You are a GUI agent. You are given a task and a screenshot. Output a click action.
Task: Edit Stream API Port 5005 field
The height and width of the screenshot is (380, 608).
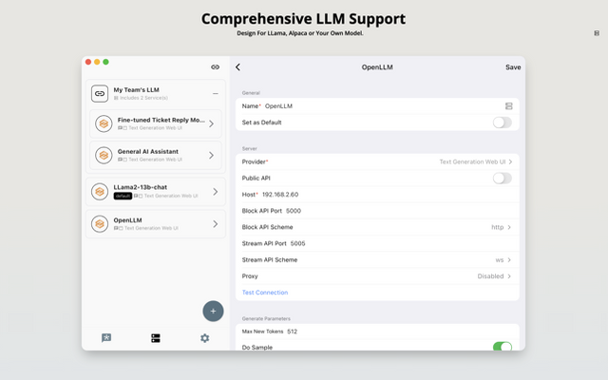click(377, 243)
